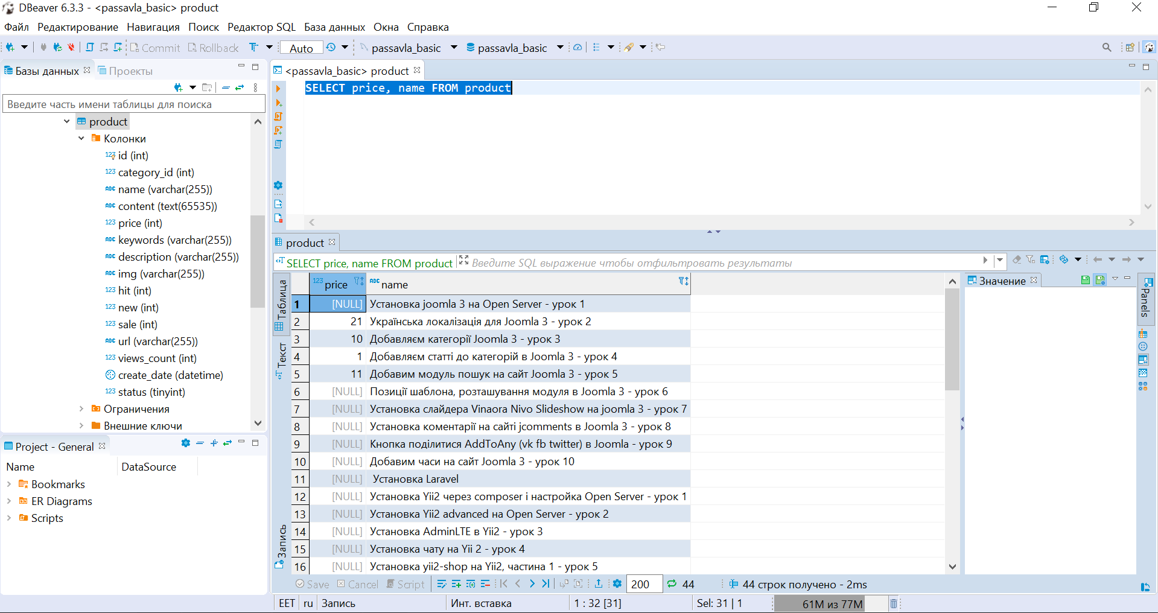Viewport: 1158px width, 613px height.
Task: Open the results configuration gear icon
Action: click(617, 584)
